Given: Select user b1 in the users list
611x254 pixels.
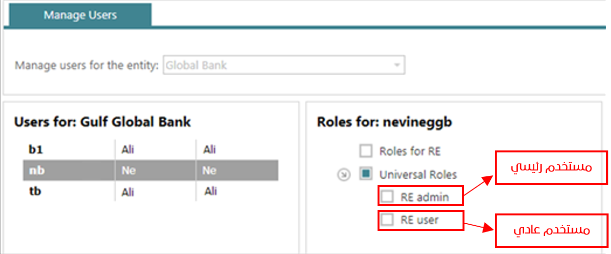Looking at the screenshot, I should point(151,149).
